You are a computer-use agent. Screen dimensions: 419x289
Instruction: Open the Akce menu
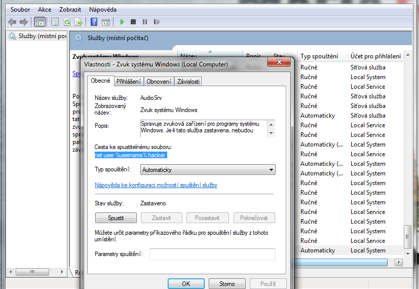coord(45,10)
